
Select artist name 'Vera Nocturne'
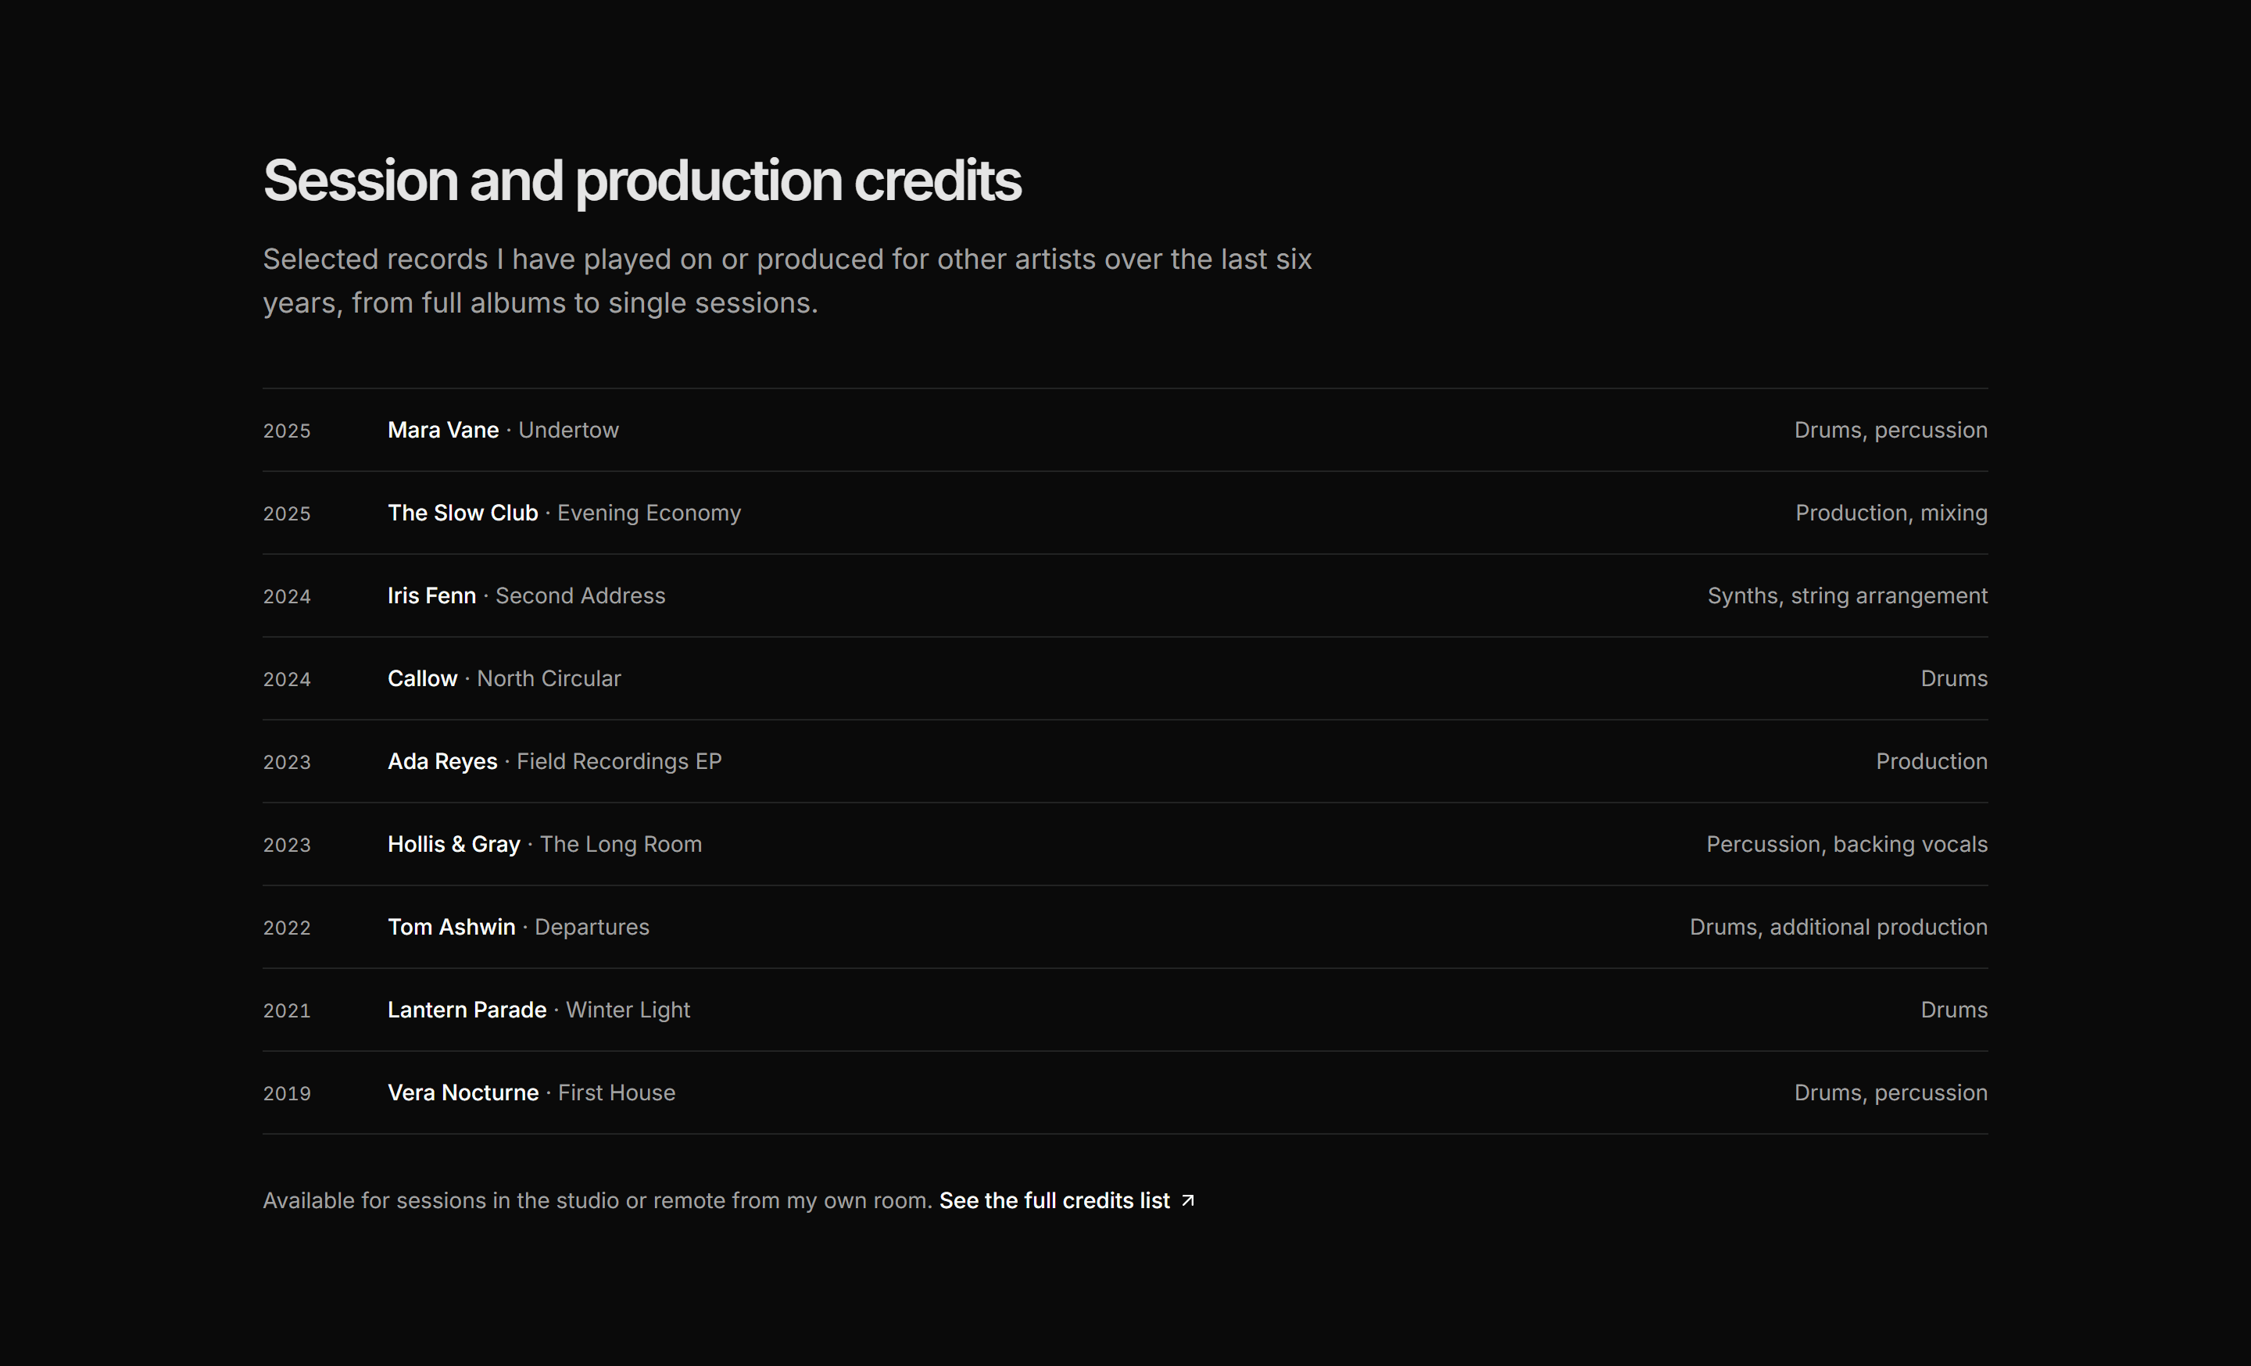click(x=463, y=1093)
